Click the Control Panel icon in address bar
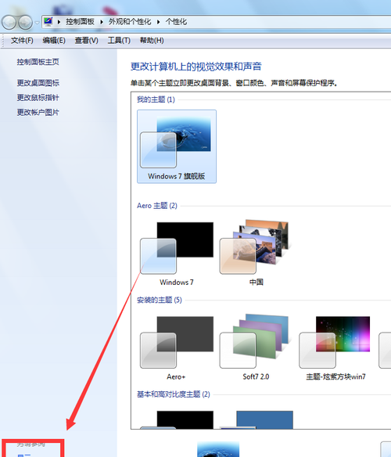The image size is (391, 457). pyautogui.click(x=48, y=21)
